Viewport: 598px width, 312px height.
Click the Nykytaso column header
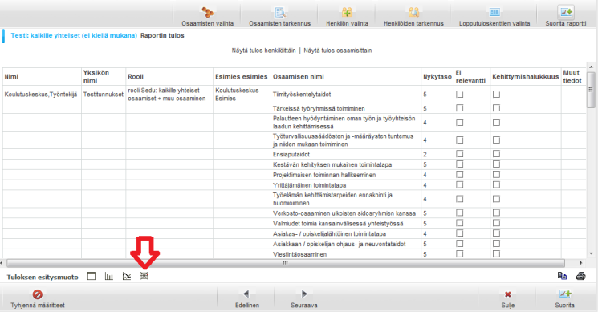click(x=437, y=76)
